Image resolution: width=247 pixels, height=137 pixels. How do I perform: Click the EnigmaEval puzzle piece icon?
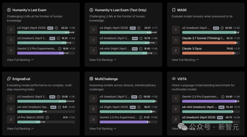click(9, 79)
